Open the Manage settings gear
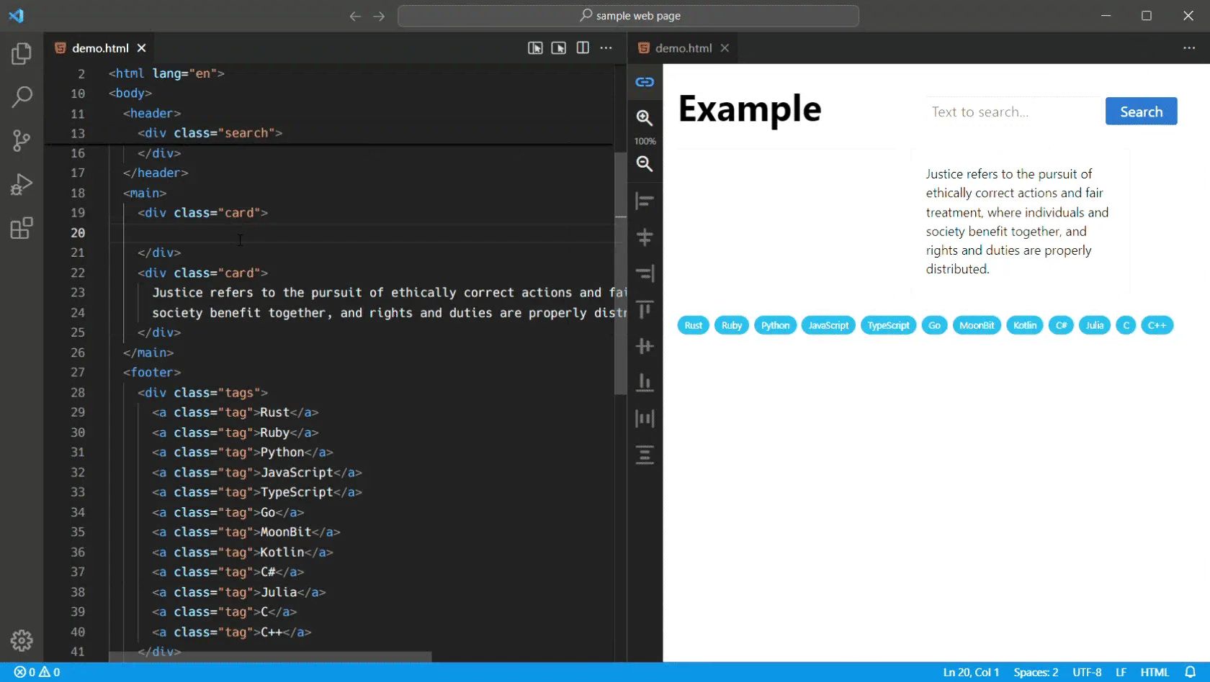This screenshot has width=1210, height=682. coord(22,640)
